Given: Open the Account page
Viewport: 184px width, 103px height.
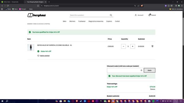Looking at the screenshot, I should coord(139,15).
